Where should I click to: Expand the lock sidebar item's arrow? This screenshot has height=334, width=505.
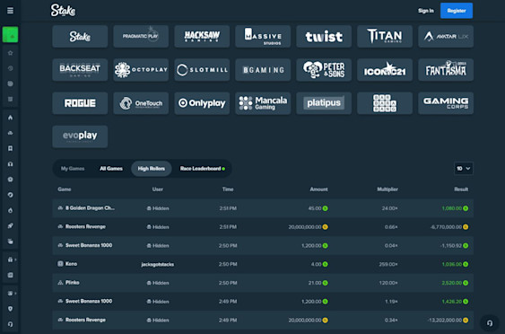pyautogui.click(x=15, y=259)
